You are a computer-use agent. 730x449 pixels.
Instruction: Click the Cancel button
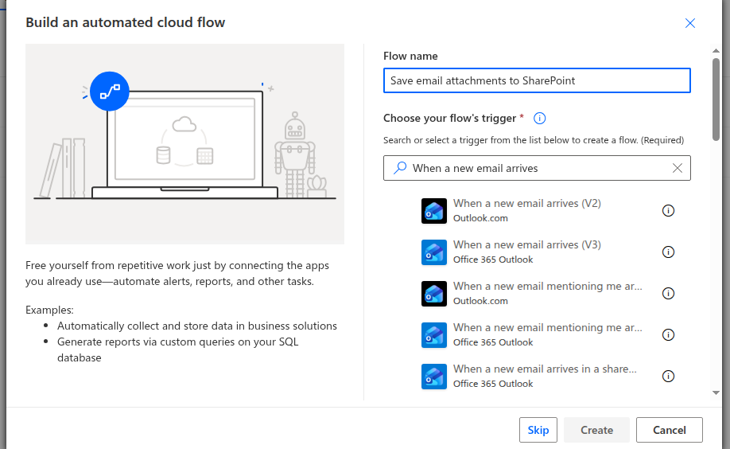[x=669, y=430]
